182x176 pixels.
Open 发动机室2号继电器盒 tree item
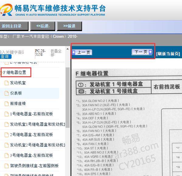click(x=38, y=145)
